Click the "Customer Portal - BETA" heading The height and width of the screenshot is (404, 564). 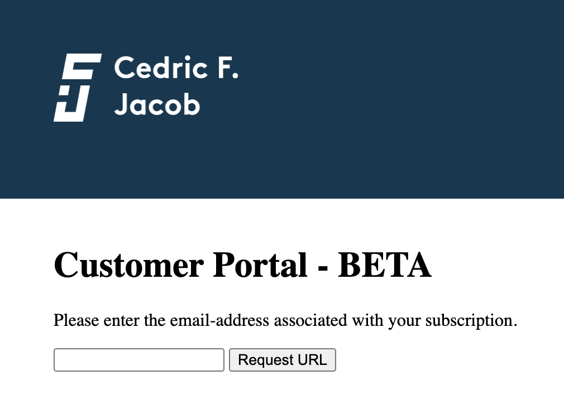pos(242,265)
